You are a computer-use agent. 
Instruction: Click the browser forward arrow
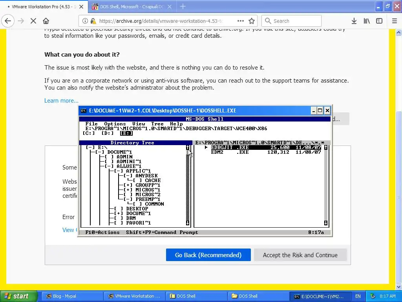[x=21, y=21]
